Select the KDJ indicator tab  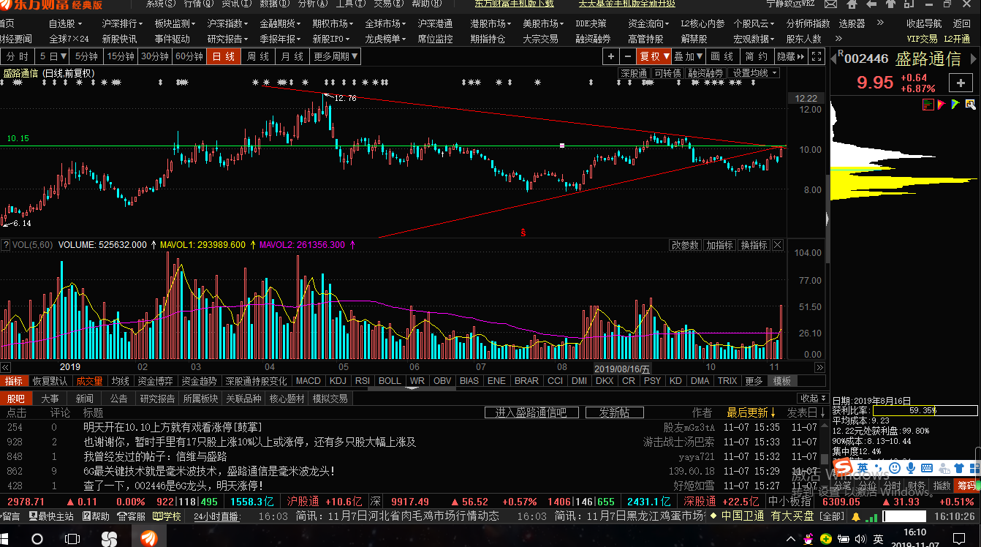338,381
